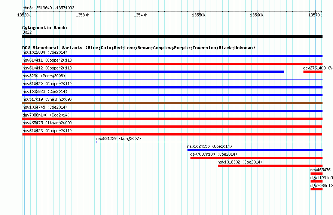Screen dimensions: 333x215
Task: Click the 13540k ruler label
Action: click(140, 15)
